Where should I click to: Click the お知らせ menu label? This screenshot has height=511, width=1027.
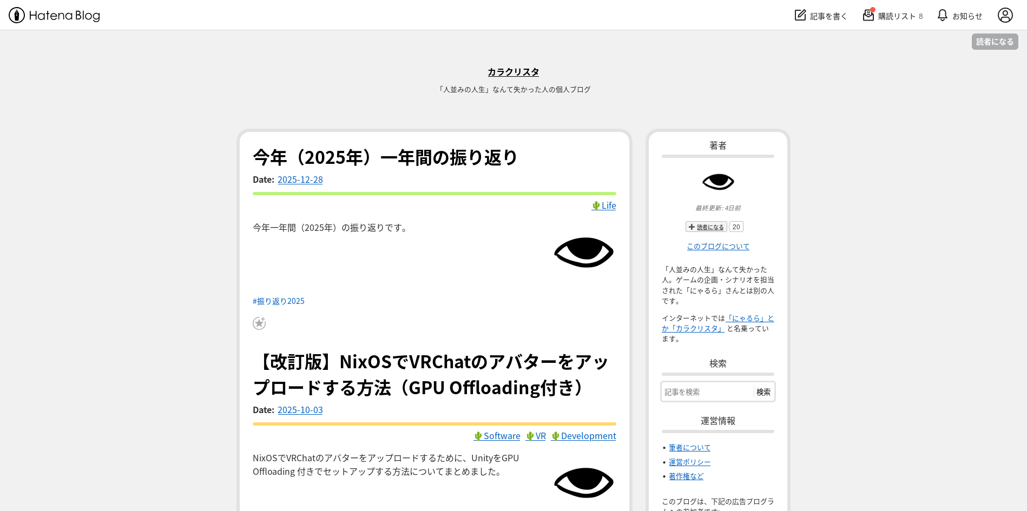click(x=967, y=16)
